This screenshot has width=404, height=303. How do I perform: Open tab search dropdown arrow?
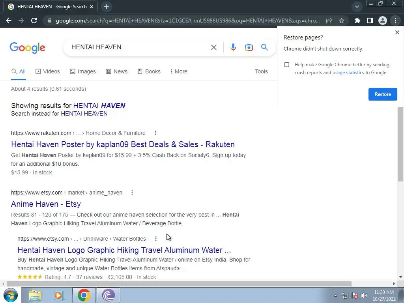357,7
